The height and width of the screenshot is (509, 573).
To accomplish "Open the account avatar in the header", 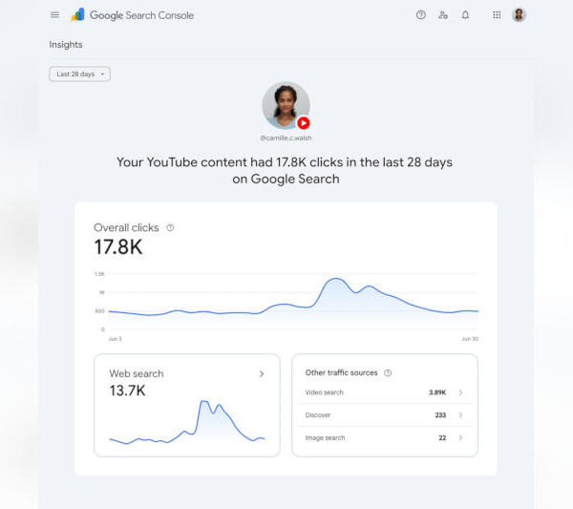I will click(519, 15).
